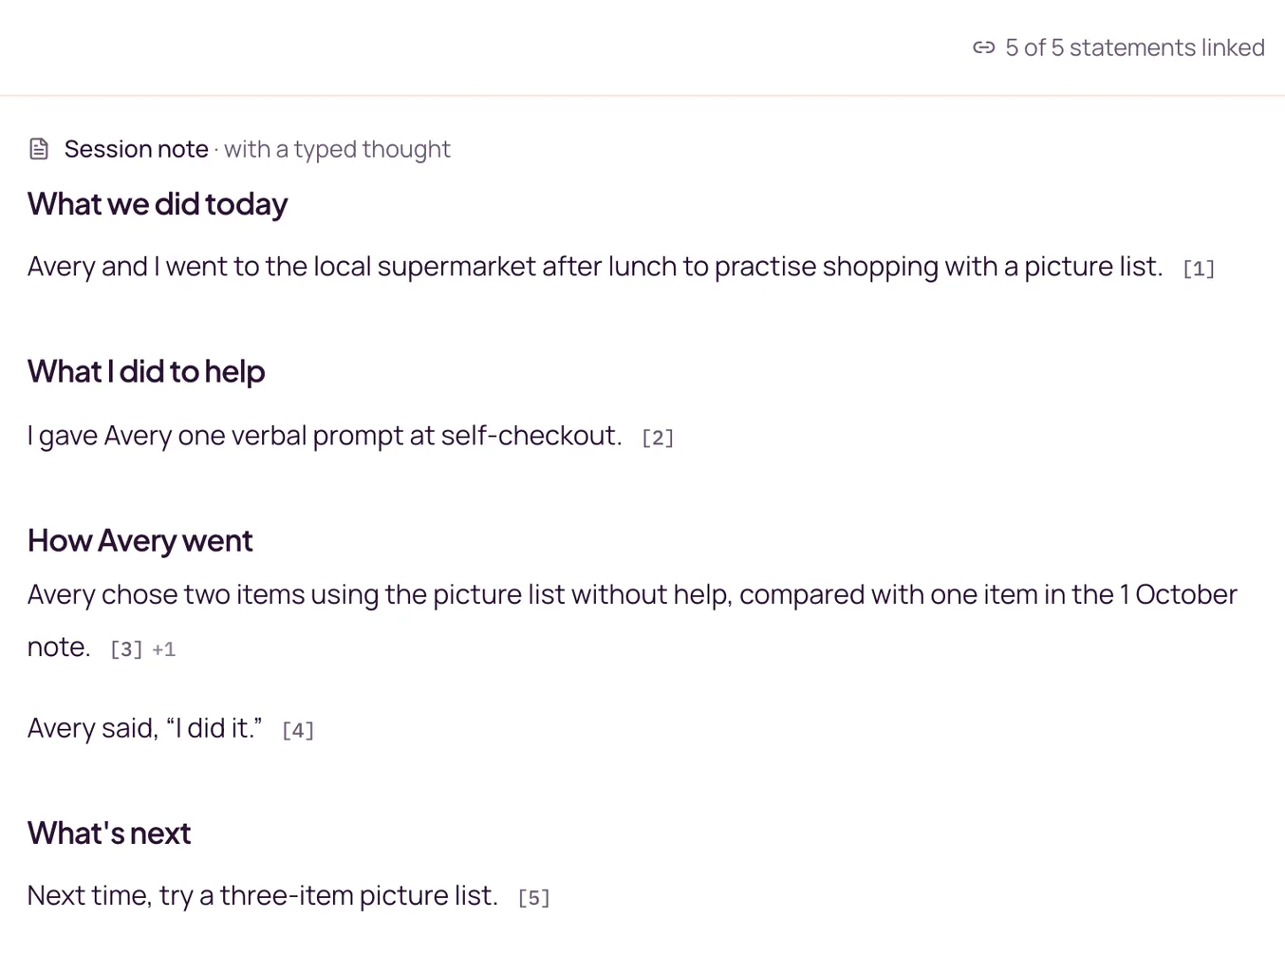Click the supermarket picture list sentence

tap(595, 267)
